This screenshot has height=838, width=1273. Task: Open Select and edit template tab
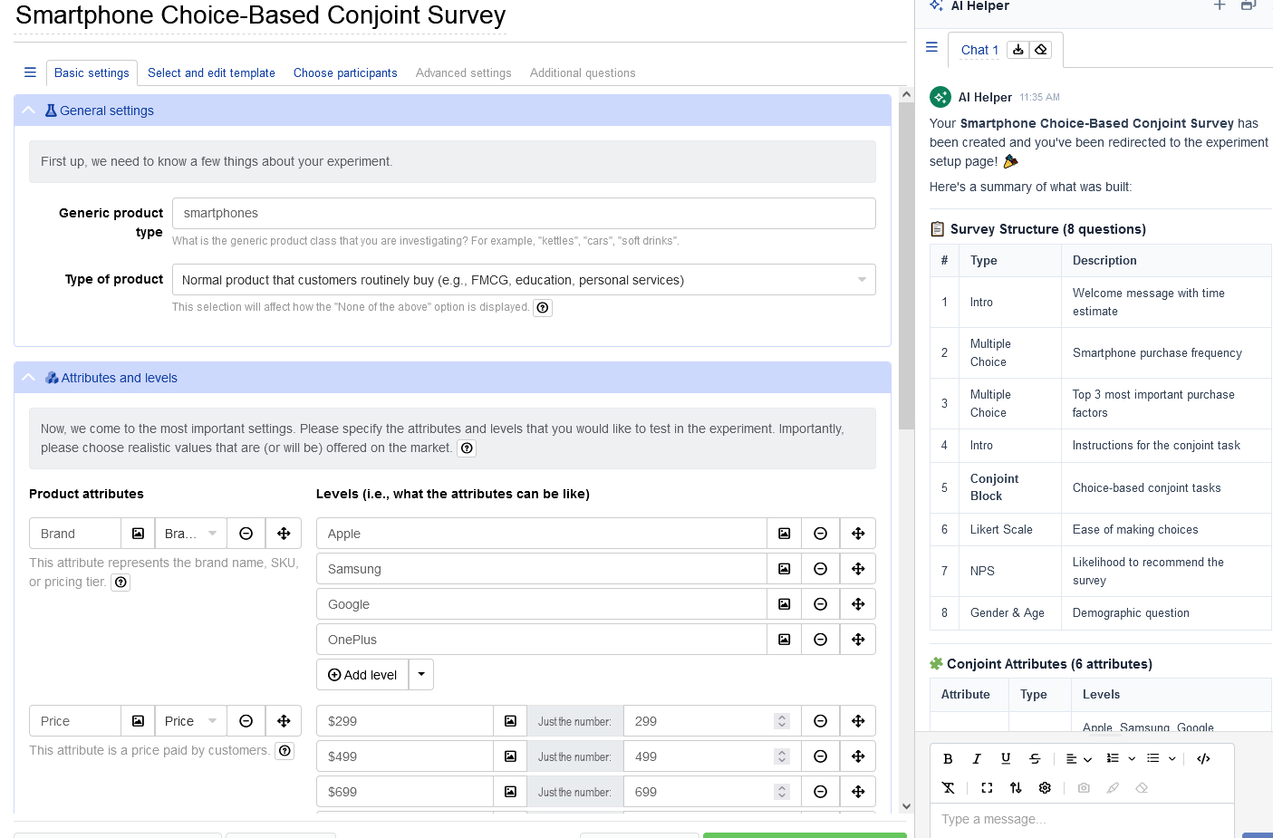click(x=211, y=72)
